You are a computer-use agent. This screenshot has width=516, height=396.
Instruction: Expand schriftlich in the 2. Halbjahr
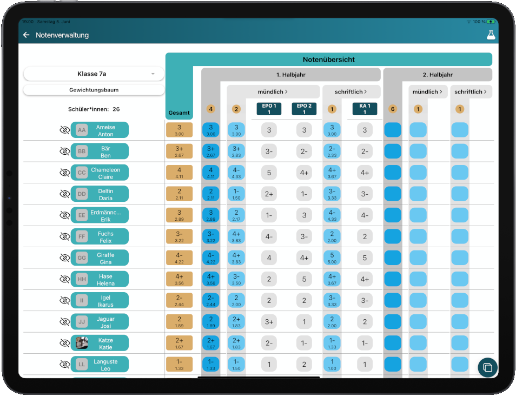pyautogui.click(x=471, y=92)
